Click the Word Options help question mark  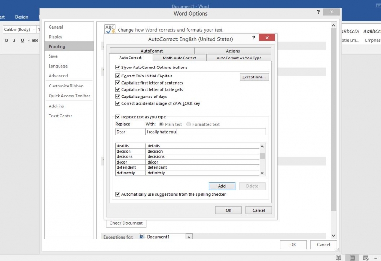(x=317, y=12)
